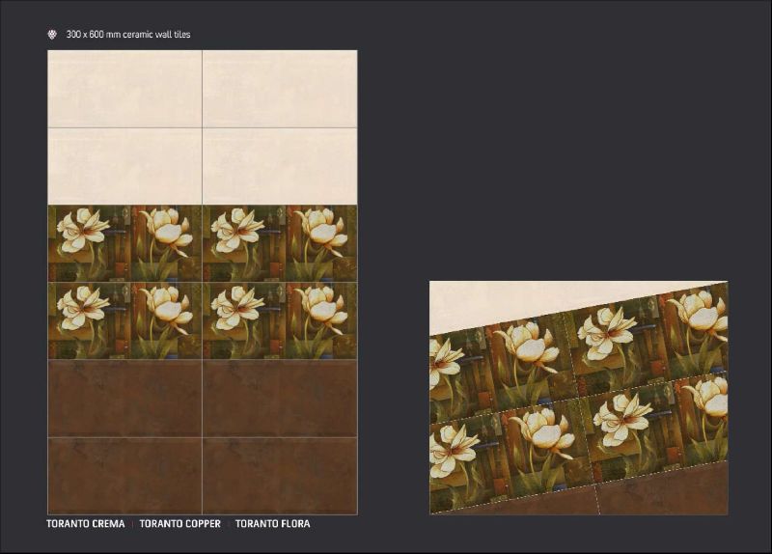Choose the last tulip tile in the lower flora row
Image resolution: width=772 pixels, height=554 pixels.
click(x=320, y=320)
